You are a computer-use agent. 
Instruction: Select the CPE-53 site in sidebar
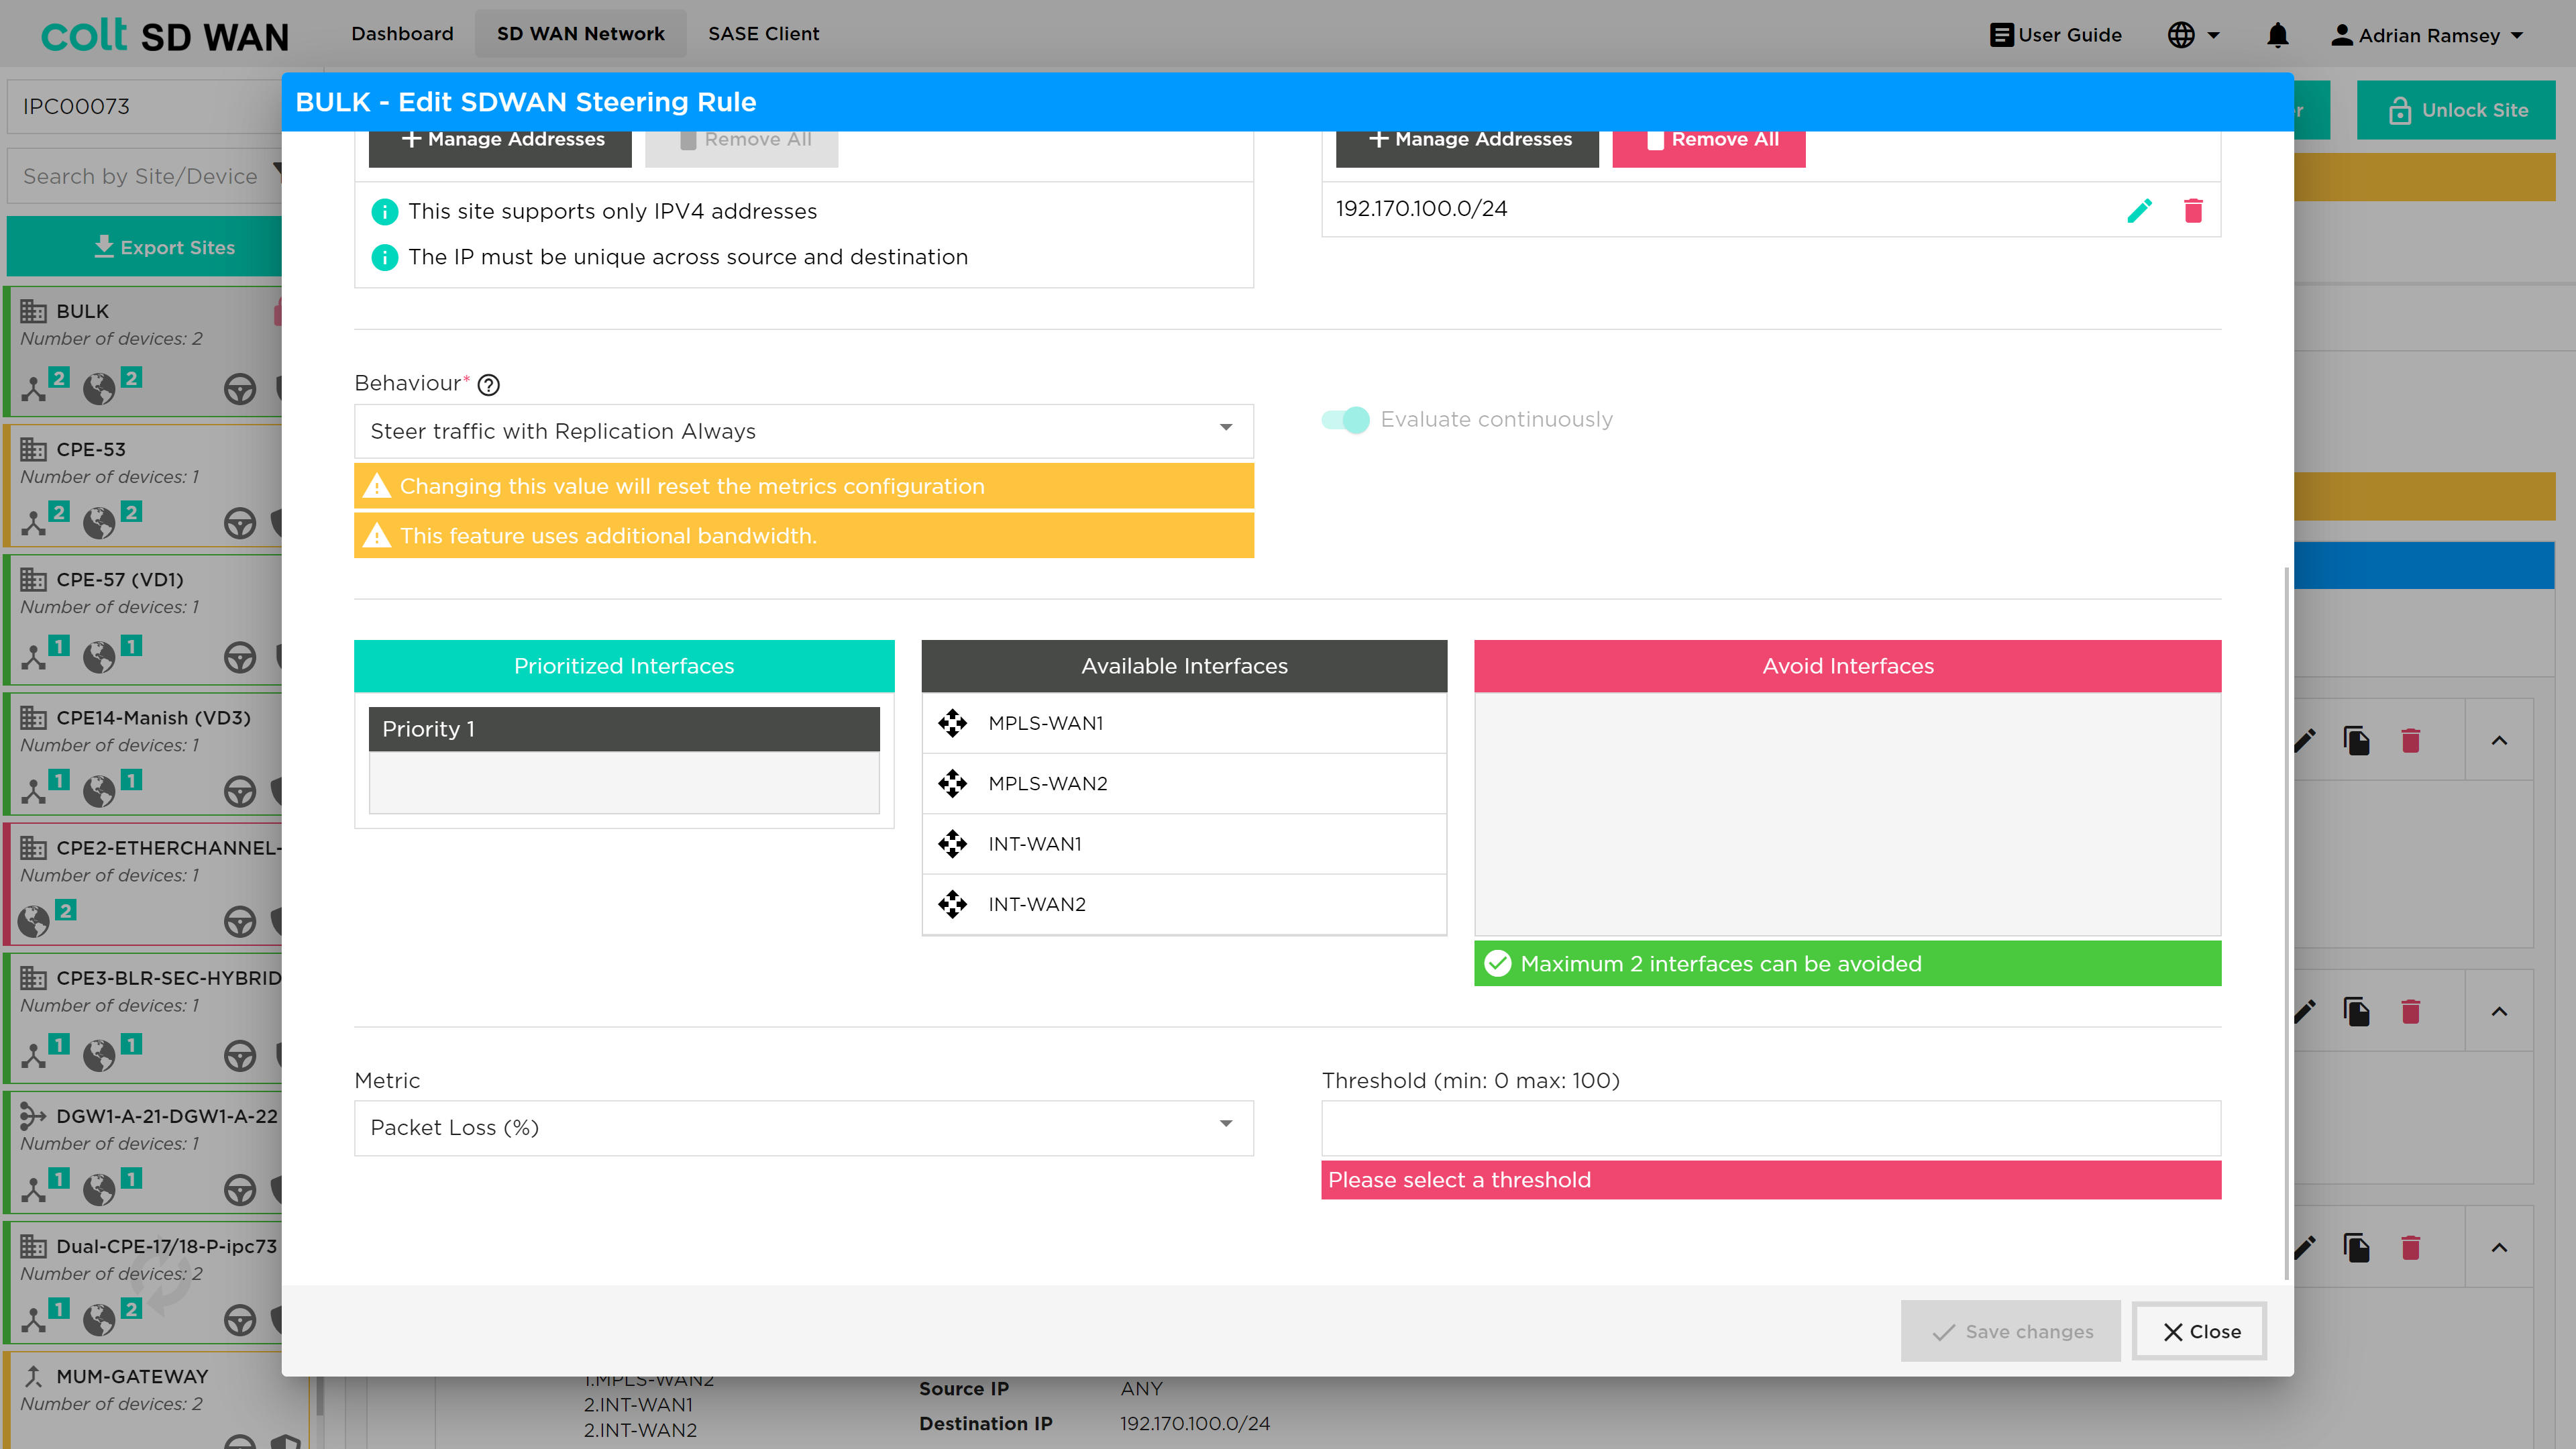coord(145,486)
